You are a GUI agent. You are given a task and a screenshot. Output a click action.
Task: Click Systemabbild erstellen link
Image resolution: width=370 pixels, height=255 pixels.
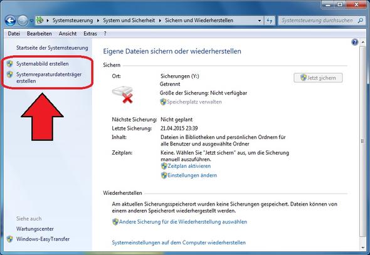click(42, 64)
